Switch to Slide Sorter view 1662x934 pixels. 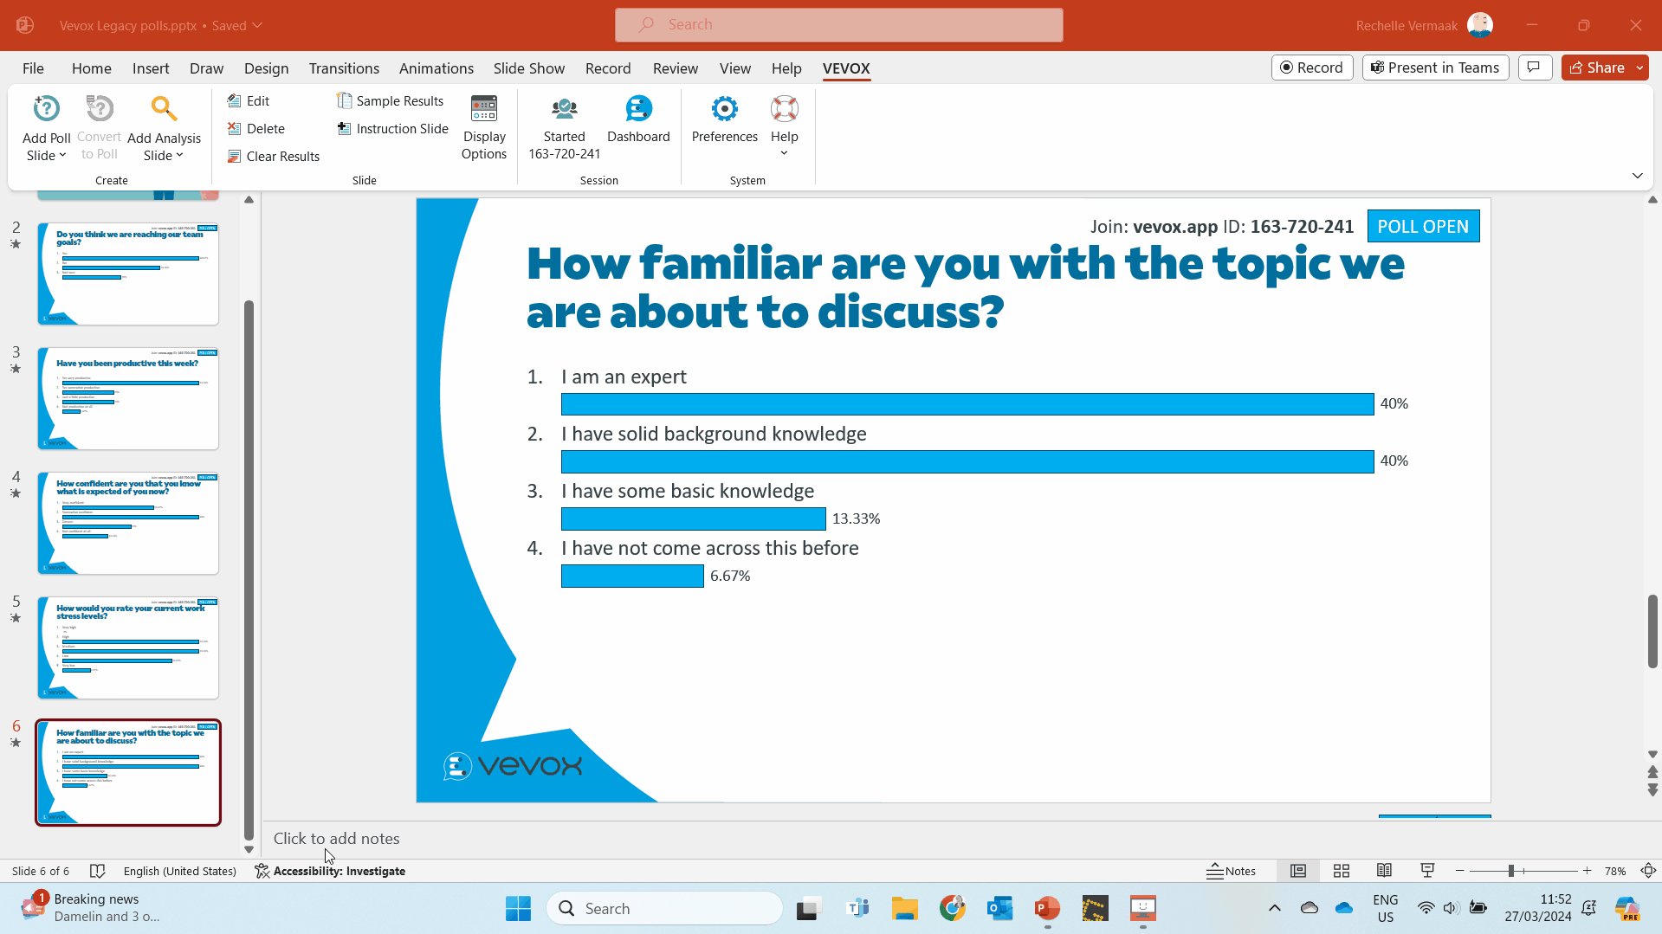[x=1341, y=871]
